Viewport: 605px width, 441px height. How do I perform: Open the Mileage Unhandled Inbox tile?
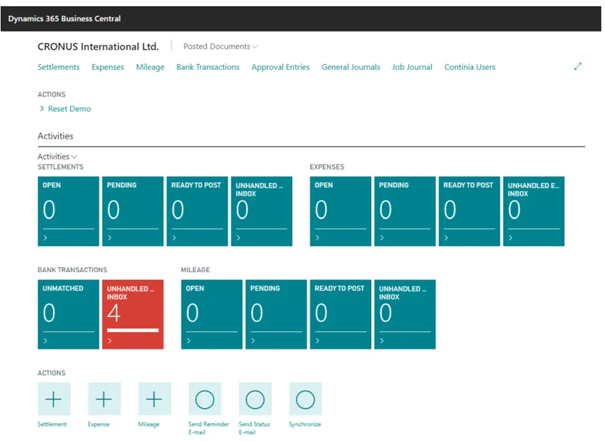click(405, 314)
